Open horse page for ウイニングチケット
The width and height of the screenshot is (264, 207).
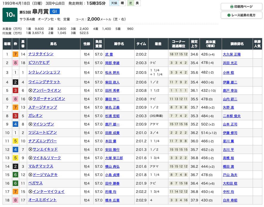(44, 82)
